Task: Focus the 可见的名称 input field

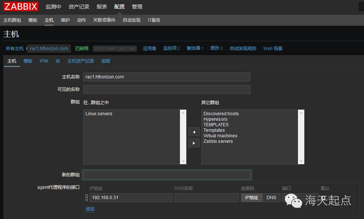Action: click(x=167, y=89)
